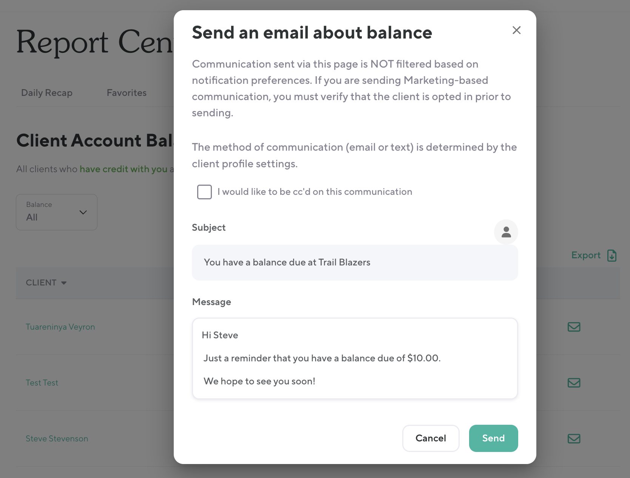
Task: Click the person icon beside Subject
Action: click(506, 232)
